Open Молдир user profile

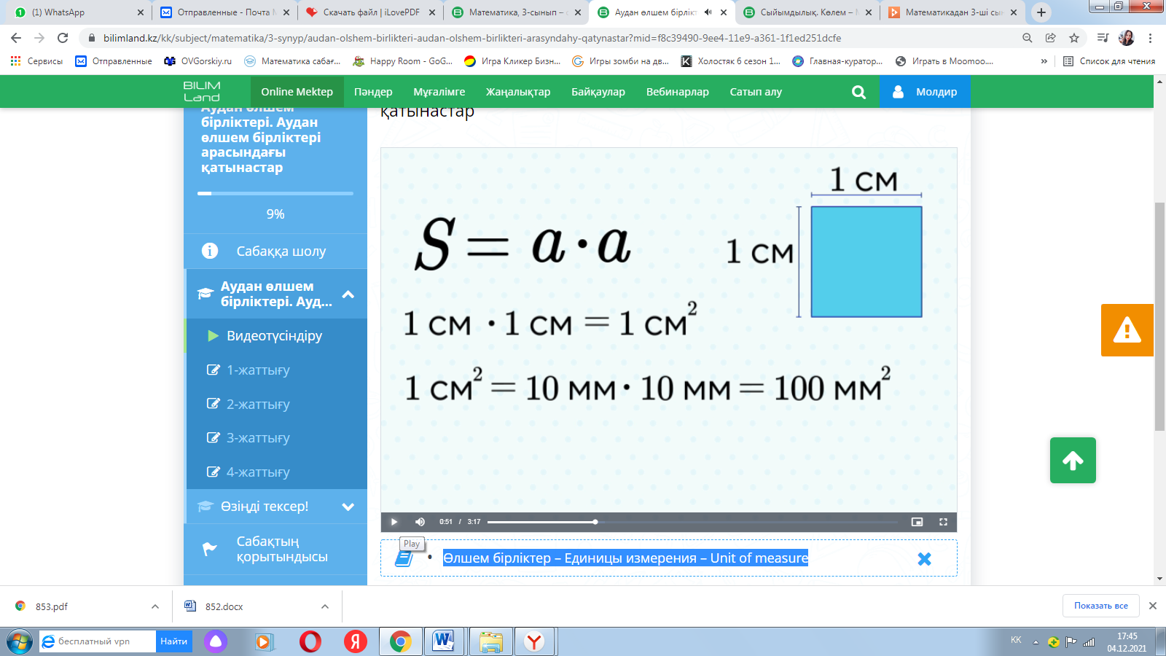click(925, 92)
